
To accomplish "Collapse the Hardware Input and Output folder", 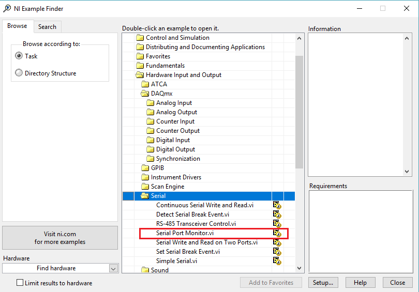I will pyautogui.click(x=140, y=75).
